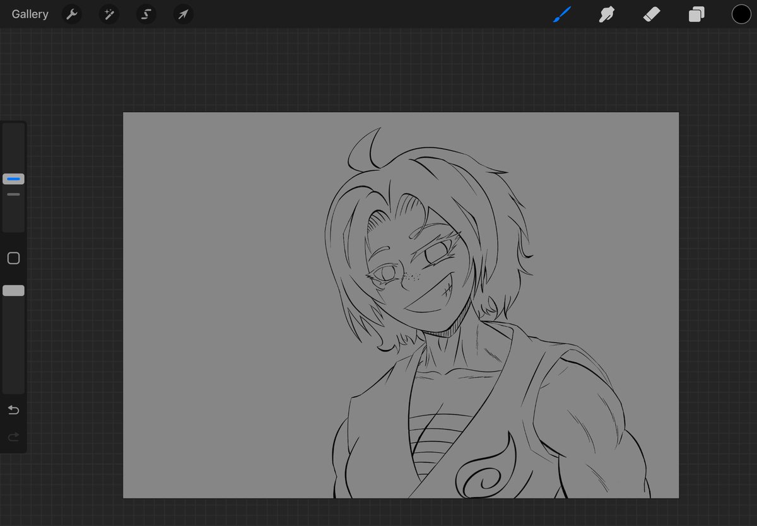Viewport: 757px width, 526px height.
Task: Open the color picker disc
Action: click(741, 13)
